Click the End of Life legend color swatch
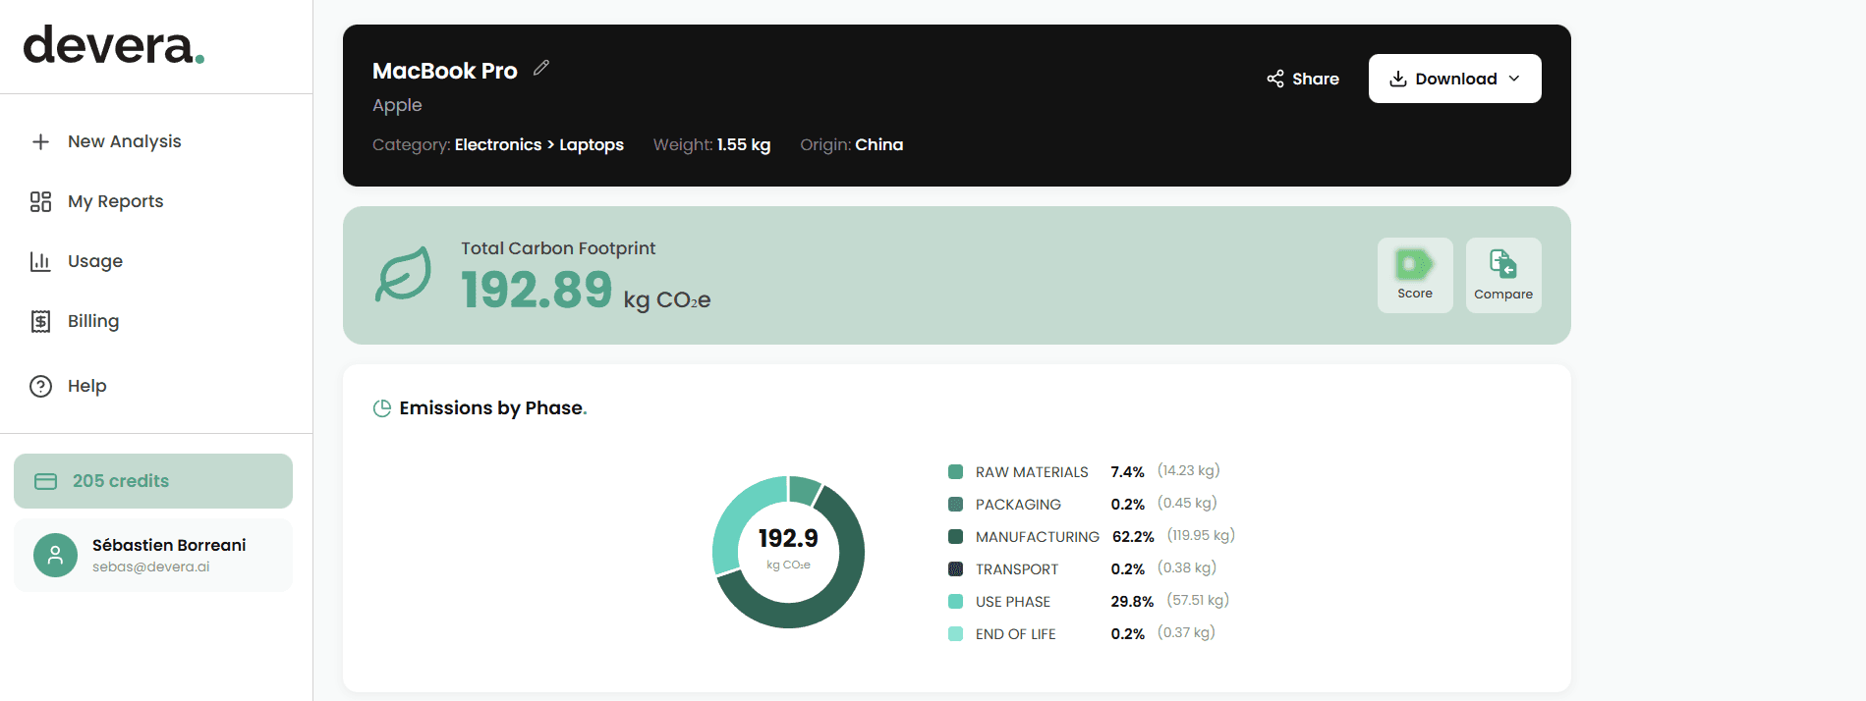1866x701 pixels. coord(955,633)
